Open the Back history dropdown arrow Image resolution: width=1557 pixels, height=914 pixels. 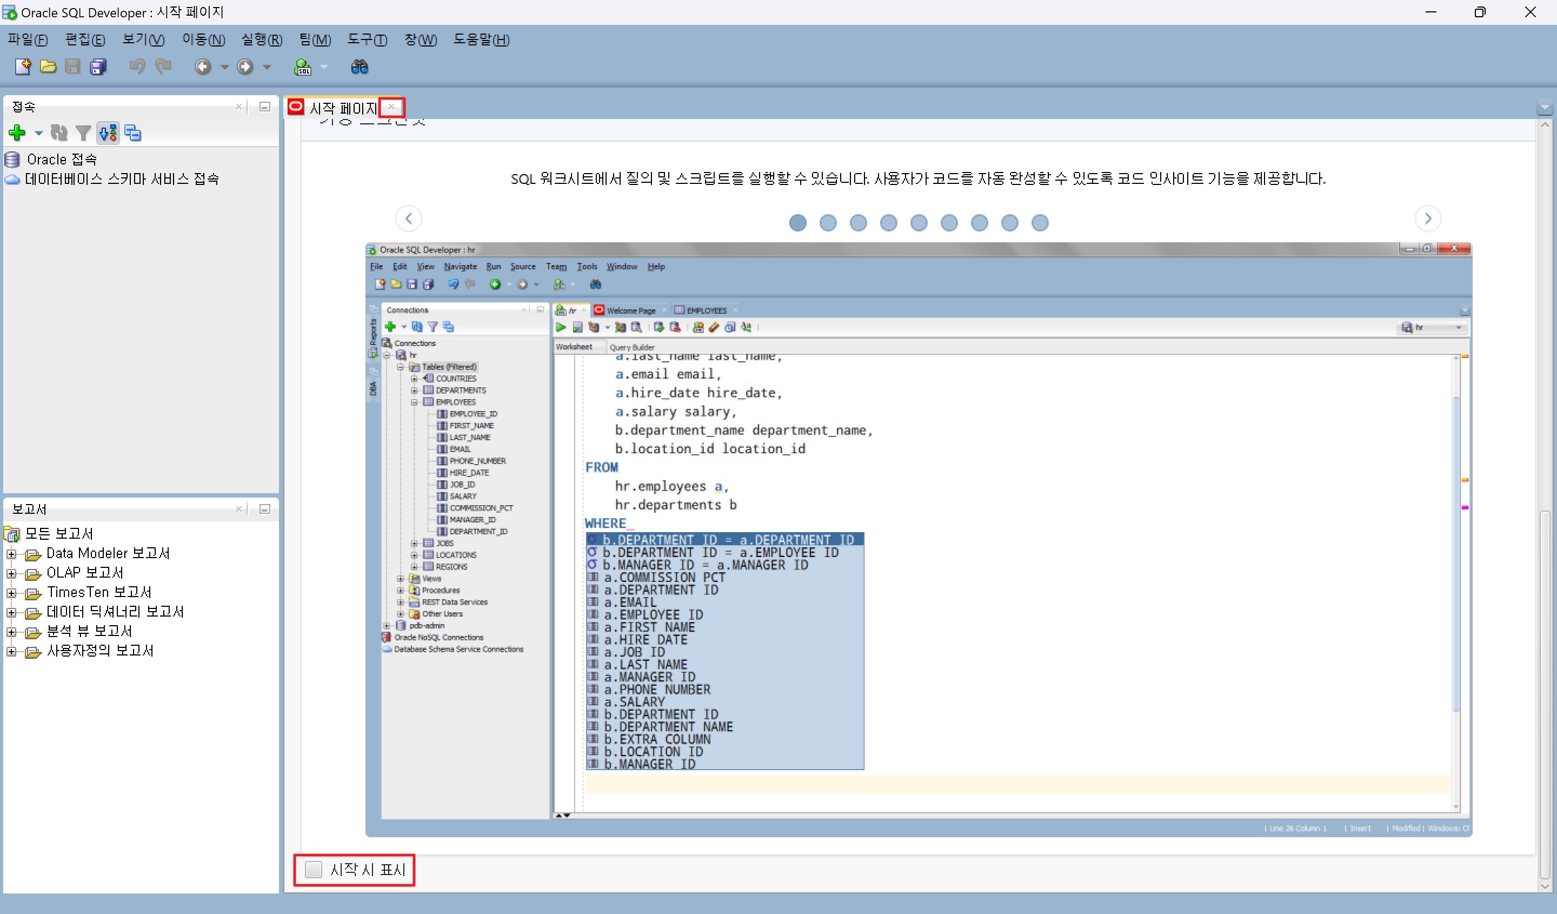pos(224,67)
